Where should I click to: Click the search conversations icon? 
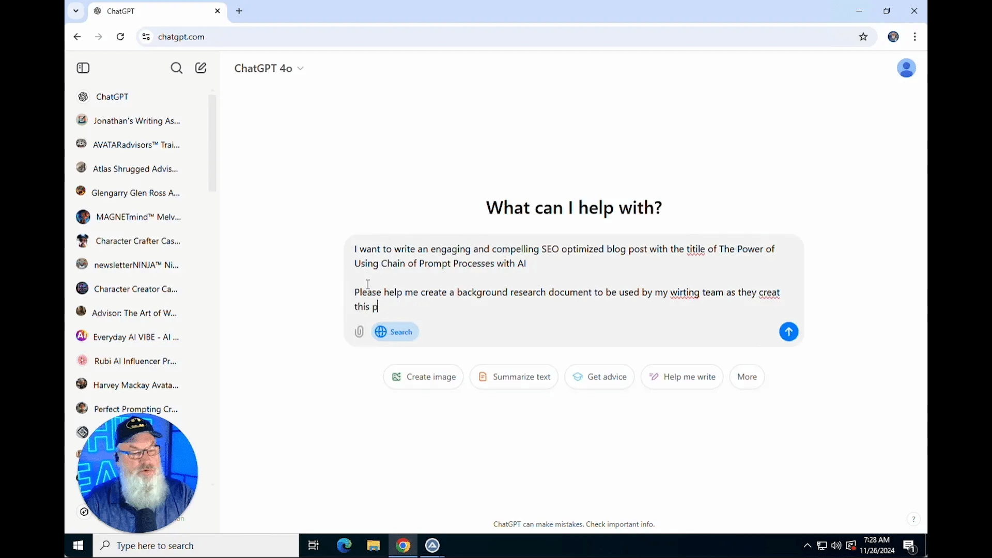[x=177, y=68]
